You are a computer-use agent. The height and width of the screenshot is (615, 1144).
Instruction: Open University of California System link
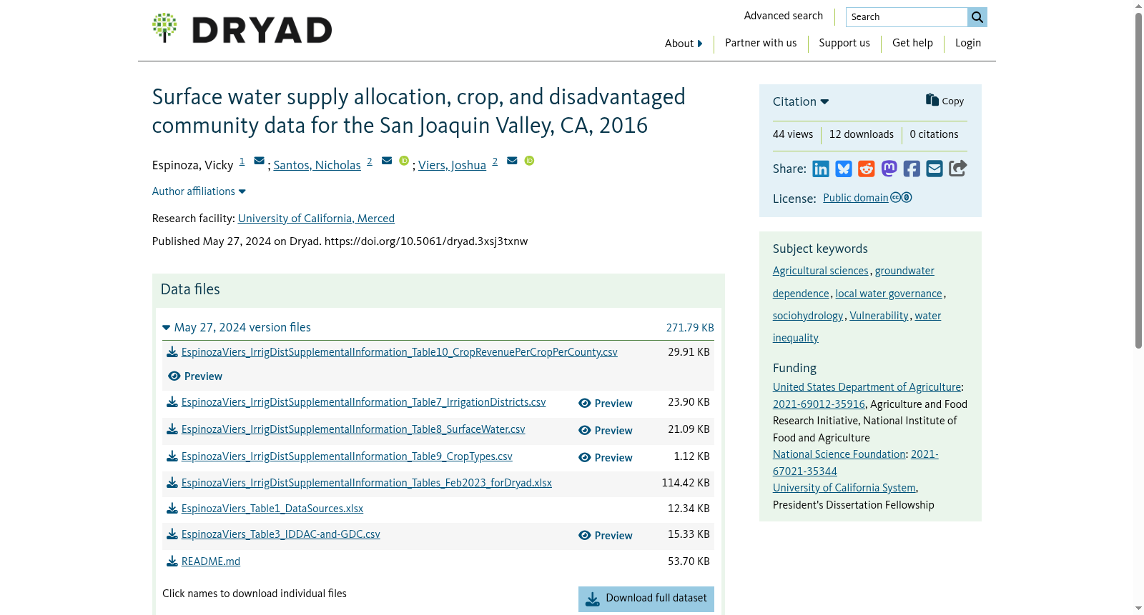(844, 488)
